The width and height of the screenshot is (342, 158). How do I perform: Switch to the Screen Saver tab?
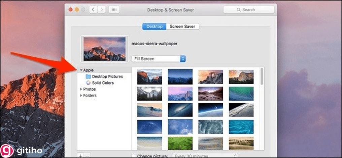click(182, 27)
